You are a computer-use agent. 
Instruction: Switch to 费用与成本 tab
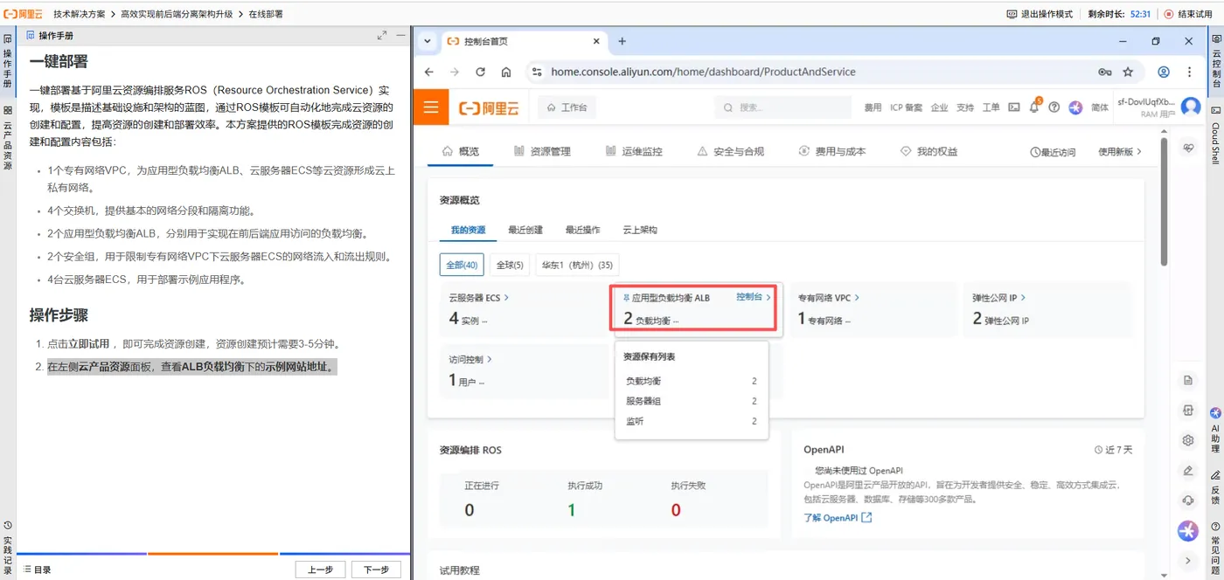[x=832, y=151]
